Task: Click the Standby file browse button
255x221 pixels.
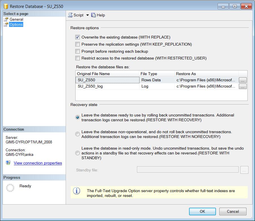Action: point(244,170)
